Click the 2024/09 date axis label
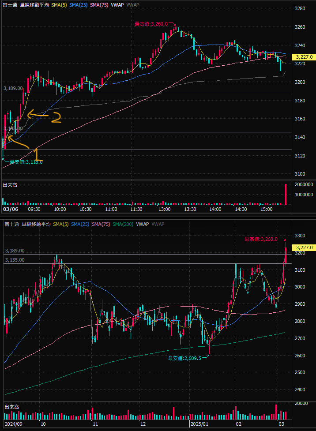 [x=13, y=424]
